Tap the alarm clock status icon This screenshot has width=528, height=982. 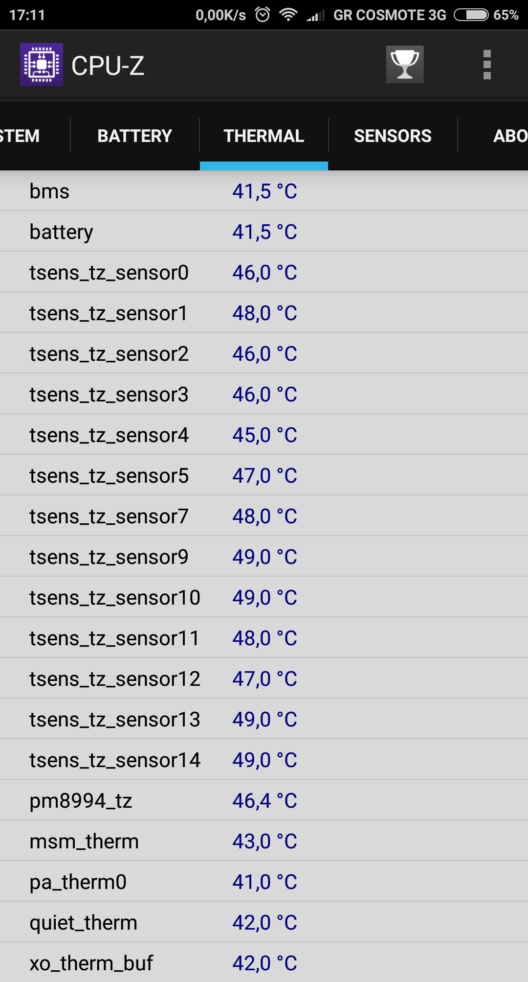(x=263, y=15)
